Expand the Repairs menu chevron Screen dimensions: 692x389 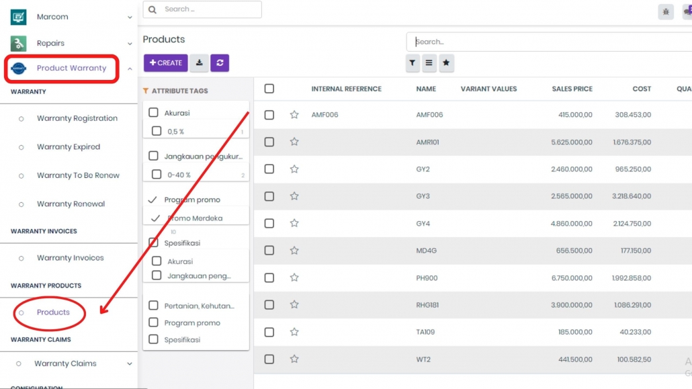coord(130,44)
